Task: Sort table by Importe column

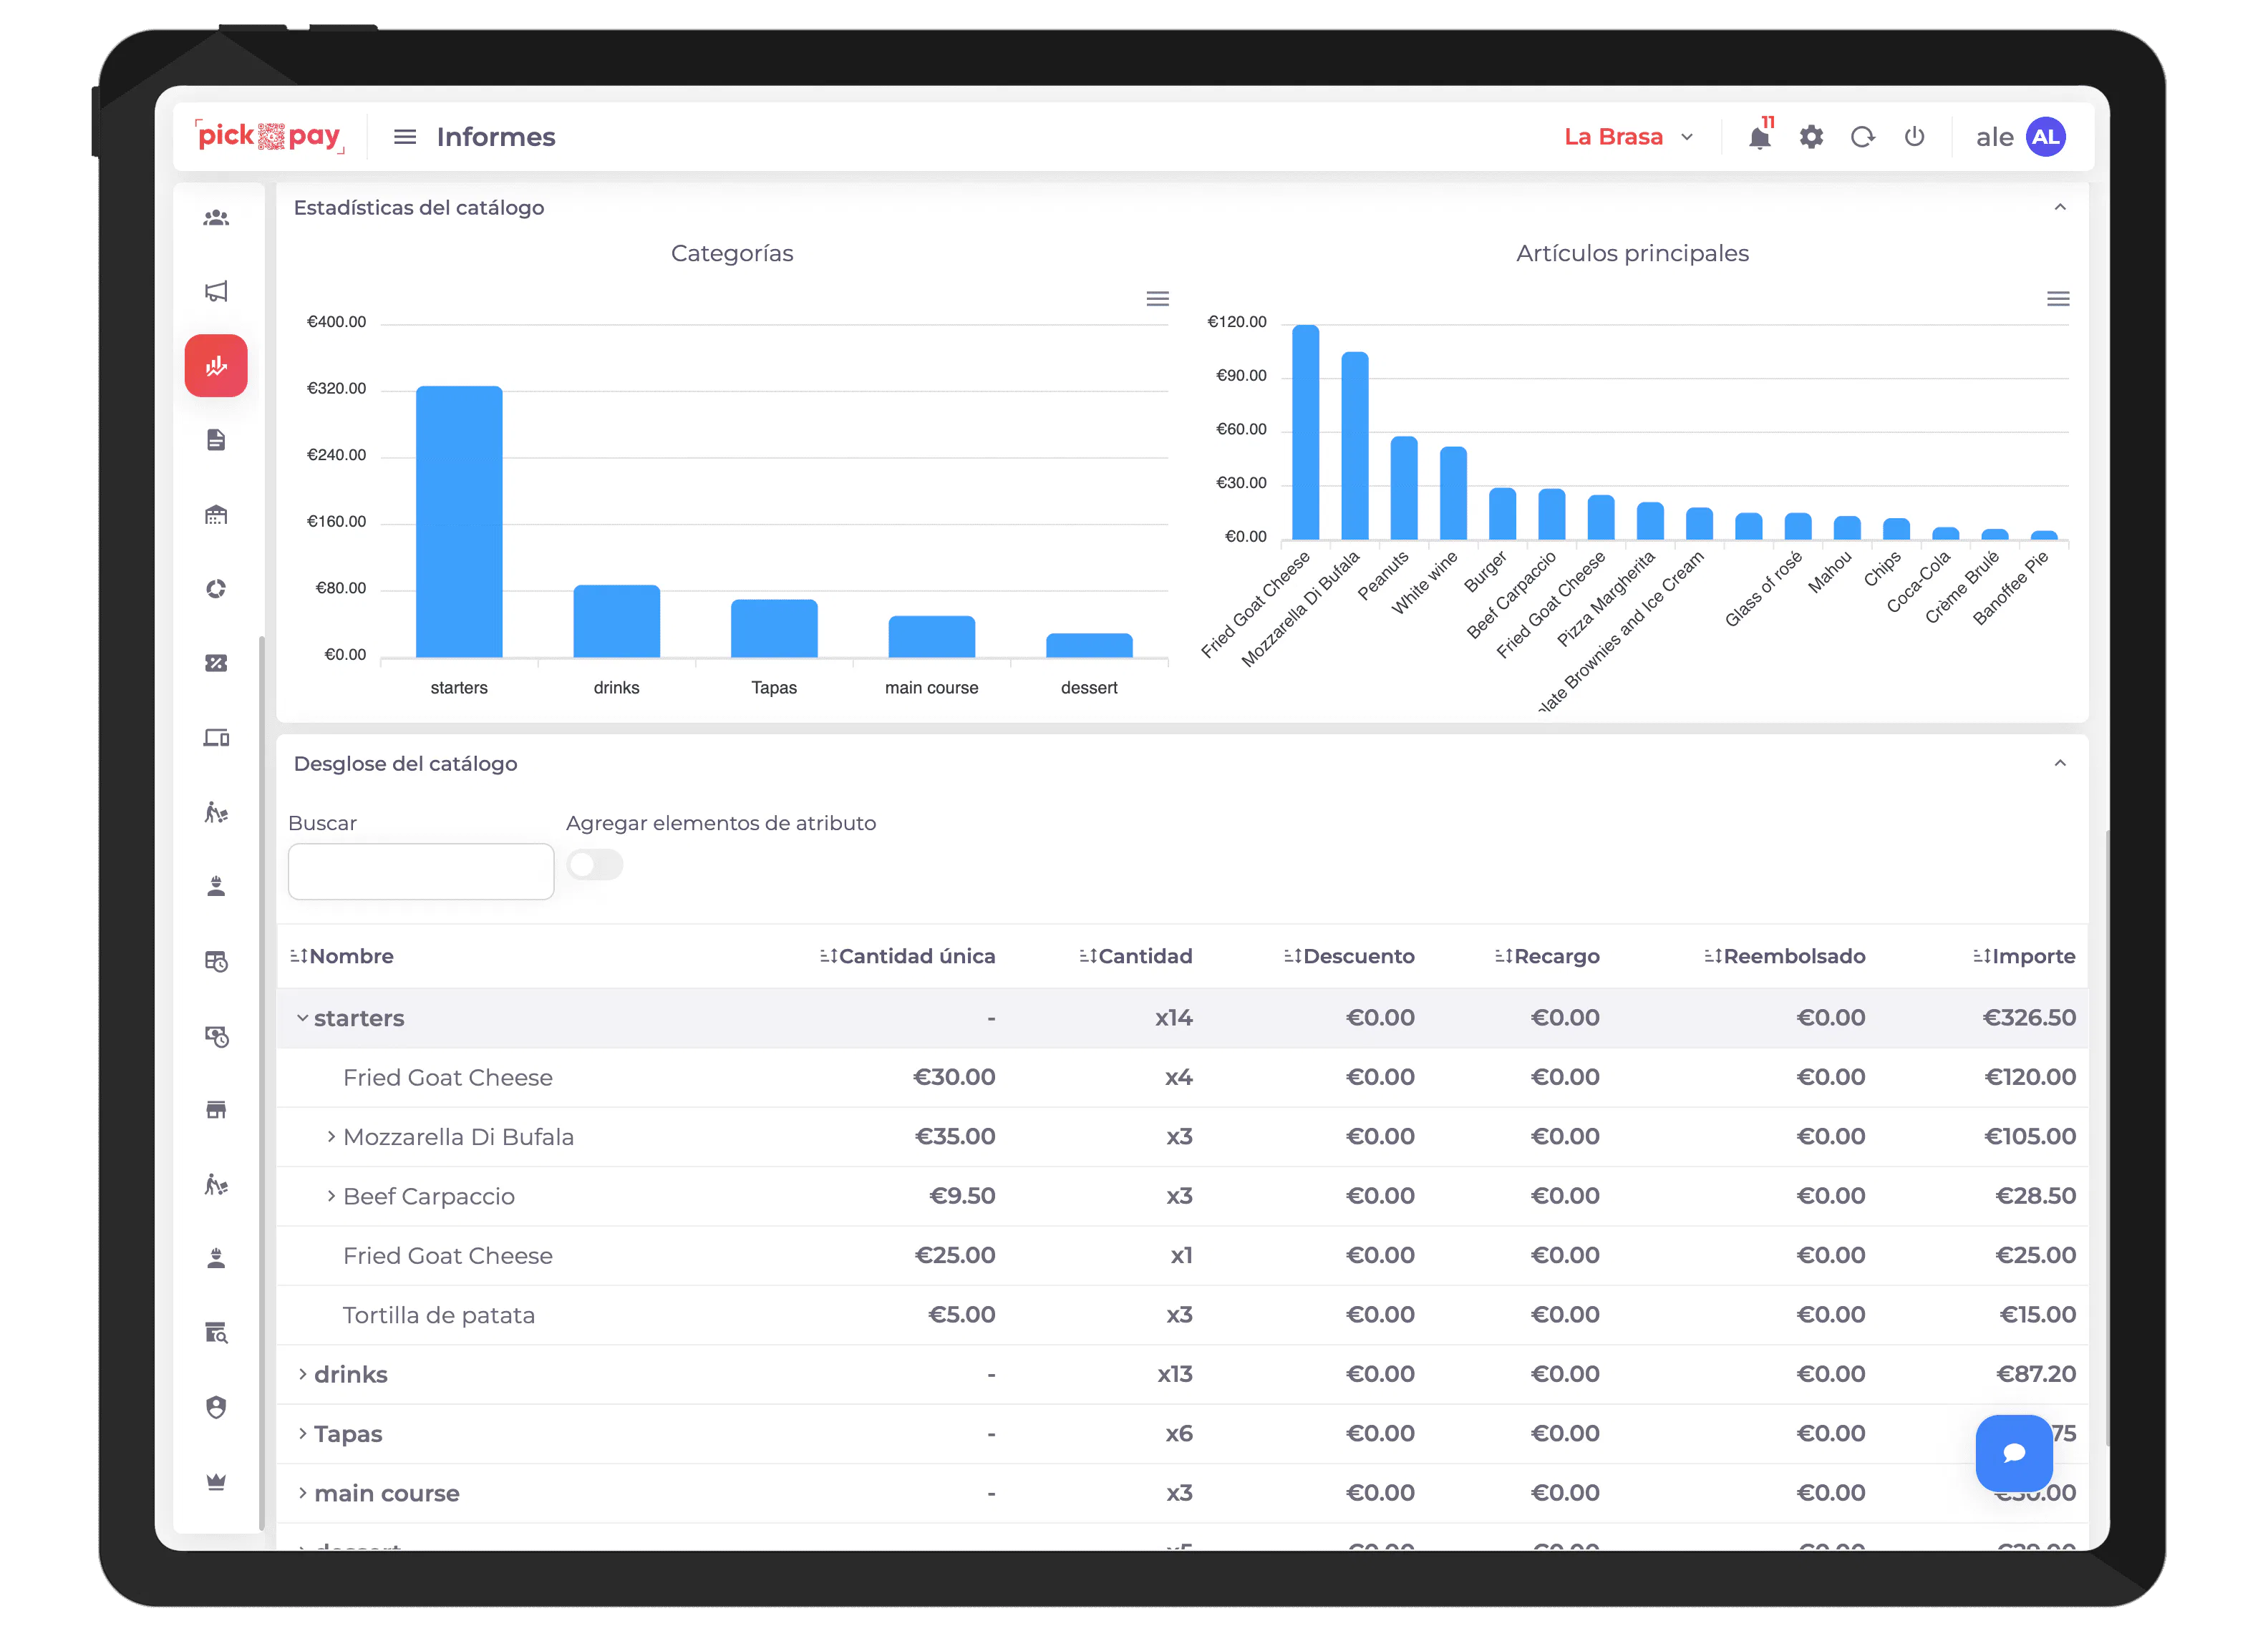Action: pos(2024,956)
